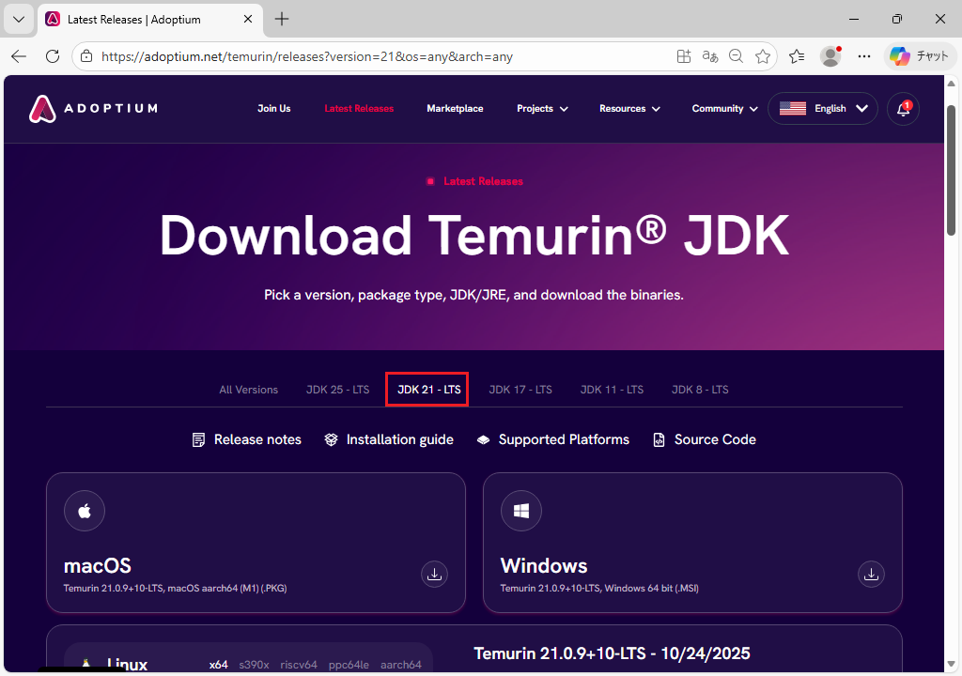Click the browser refresh button
The image size is (962, 676).
53,56
